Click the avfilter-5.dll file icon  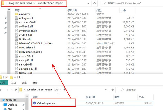point(17,27)
